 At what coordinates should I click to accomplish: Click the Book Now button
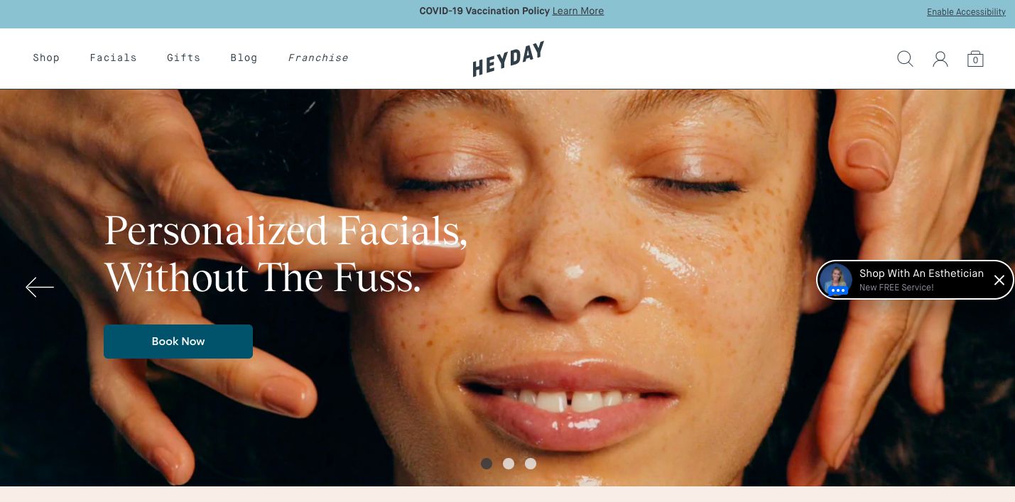click(x=178, y=342)
